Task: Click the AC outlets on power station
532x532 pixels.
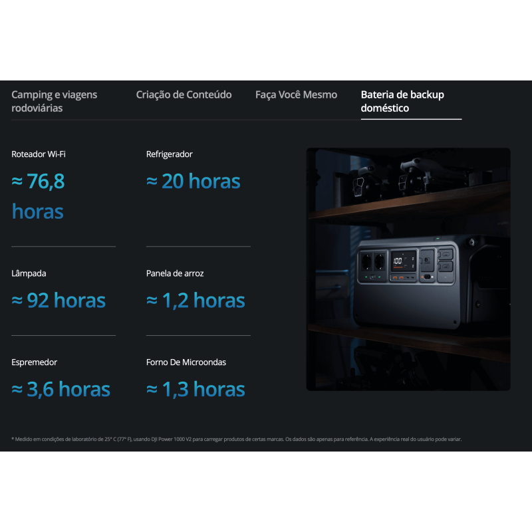Action: click(373, 261)
